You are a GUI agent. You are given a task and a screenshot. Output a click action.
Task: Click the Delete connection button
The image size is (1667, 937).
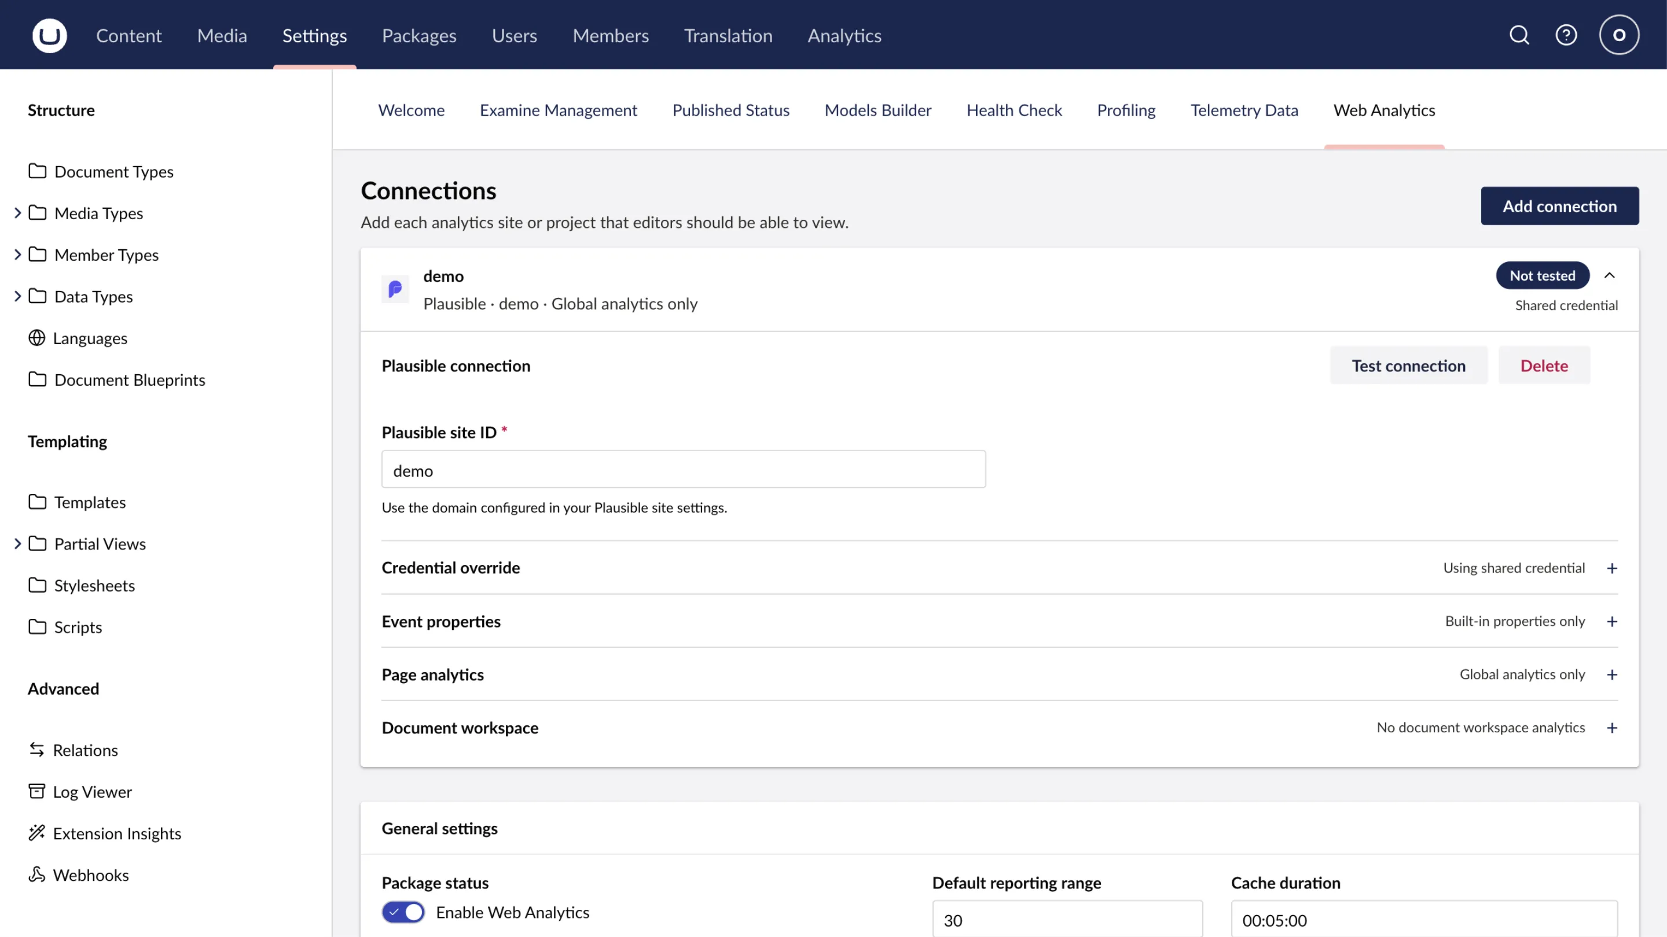tap(1544, 366)
